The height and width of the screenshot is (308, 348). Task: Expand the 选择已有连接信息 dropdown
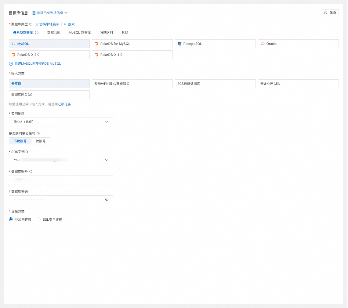(50, 13)
